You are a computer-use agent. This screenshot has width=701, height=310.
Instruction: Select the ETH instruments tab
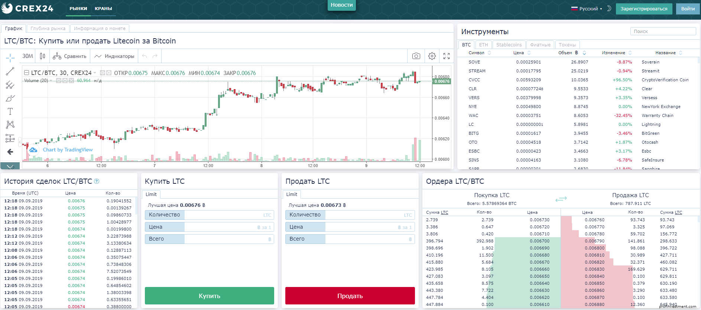click(x=483, y=45)
